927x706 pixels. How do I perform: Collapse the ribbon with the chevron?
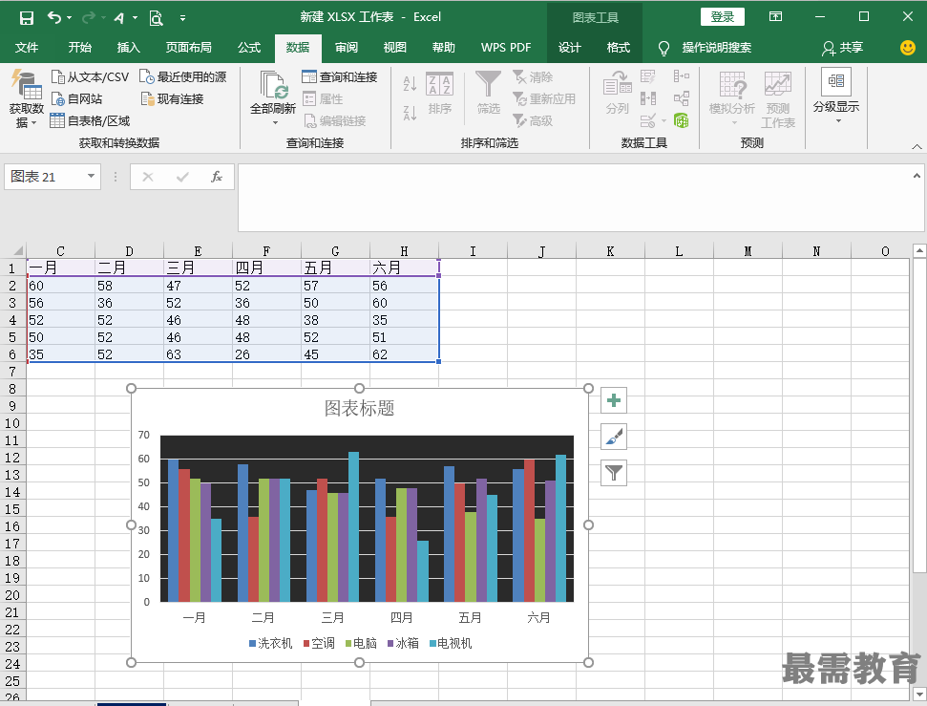click(916, 146)
